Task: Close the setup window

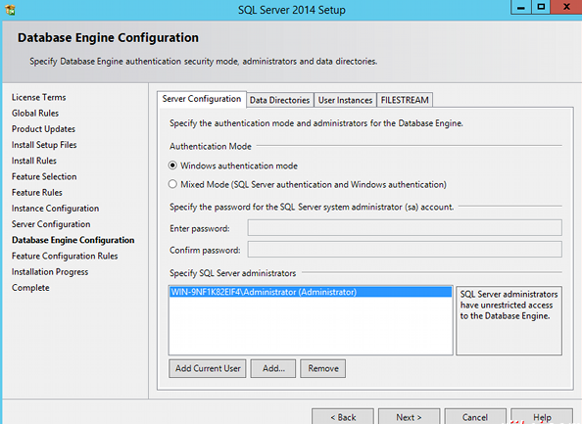Action: [x=566, y=7]
